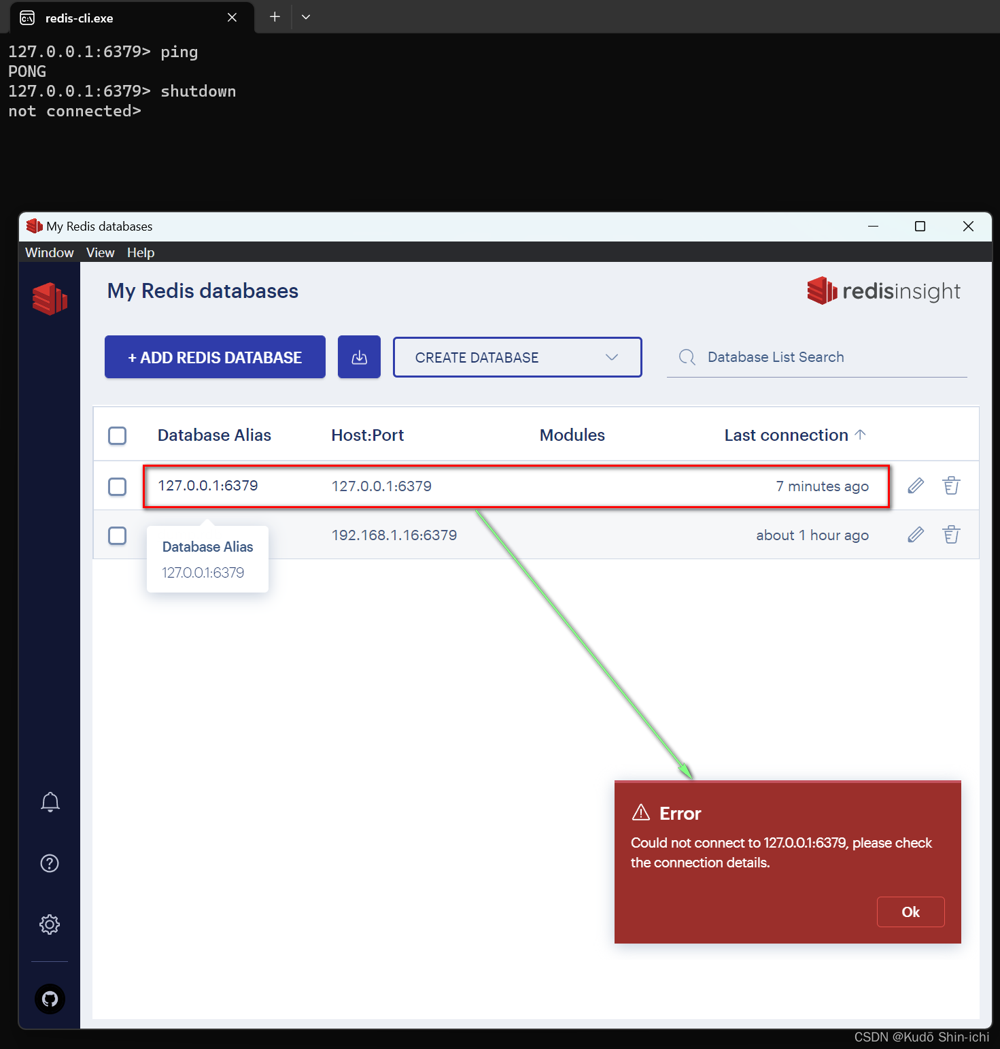Open the help center question-mark icon
The height and width of the screenshot is (1049, 1000).
(x=50, y=863)
